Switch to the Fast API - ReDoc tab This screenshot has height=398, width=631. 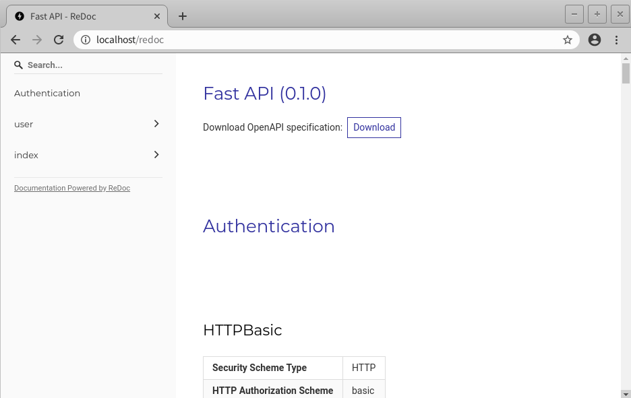[x=81, y=15]
